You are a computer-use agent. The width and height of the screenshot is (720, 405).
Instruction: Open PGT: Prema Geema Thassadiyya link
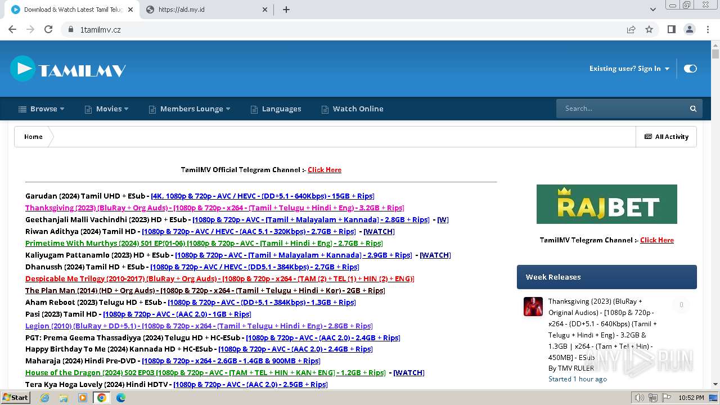pos(322,338)
